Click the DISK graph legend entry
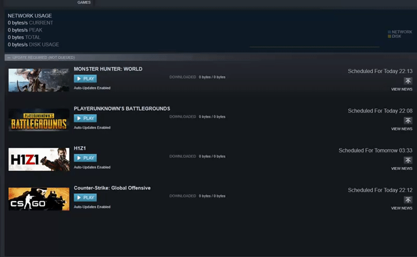 395,37
